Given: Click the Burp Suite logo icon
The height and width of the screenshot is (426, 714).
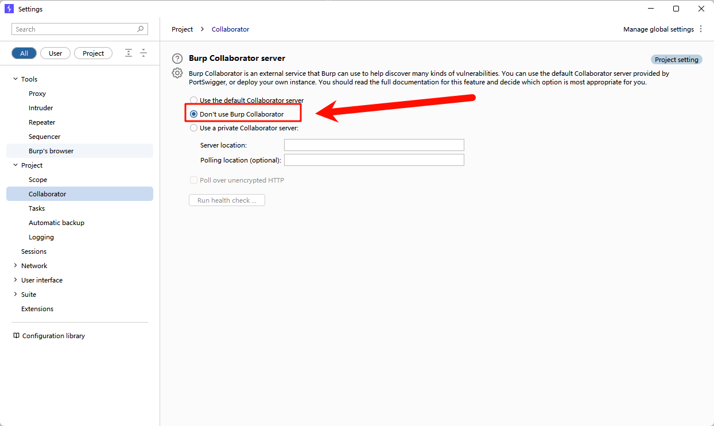Looking at the screenshot, I should click(9, 9).
